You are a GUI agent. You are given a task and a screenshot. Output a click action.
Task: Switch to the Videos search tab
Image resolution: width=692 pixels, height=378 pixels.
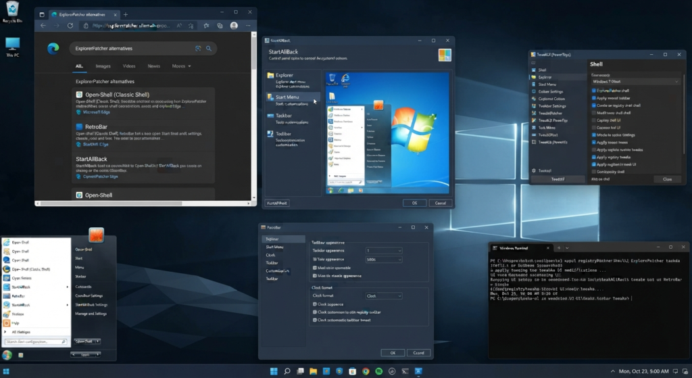pos(129,66)
